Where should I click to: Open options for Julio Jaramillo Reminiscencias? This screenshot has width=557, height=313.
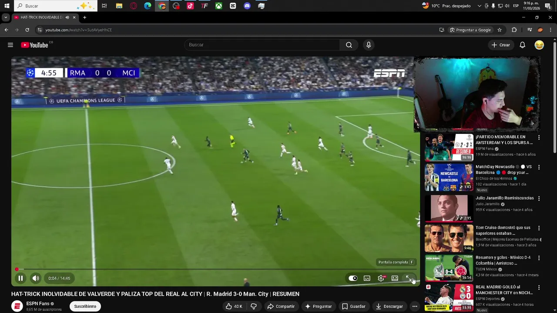pyautogui.click(x=539, y=198)
